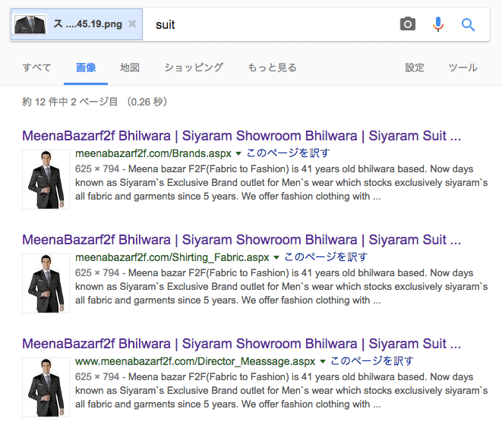Viewport: 502px width, 431px height.
Task: Open first MeenaBazarf2f result title (Brands.aspx)
Action: [242, 136]
